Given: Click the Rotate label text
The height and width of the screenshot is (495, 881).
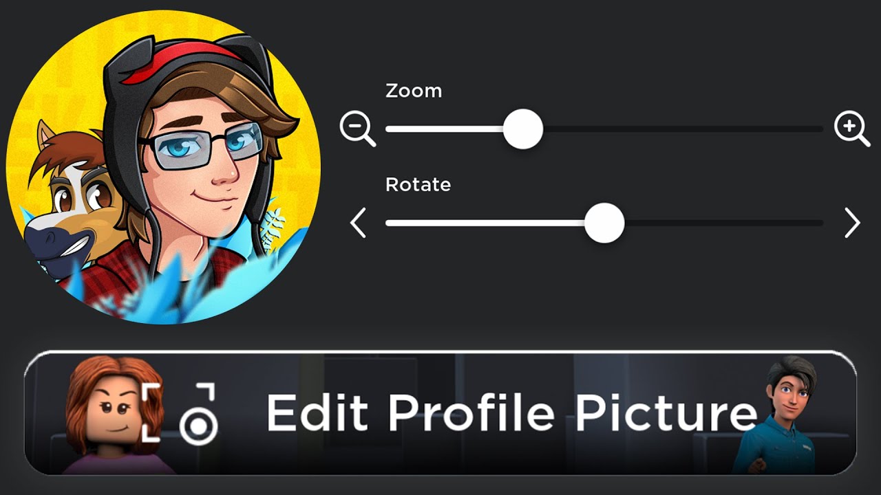Looking at the screenshot, I should point(418,184).
